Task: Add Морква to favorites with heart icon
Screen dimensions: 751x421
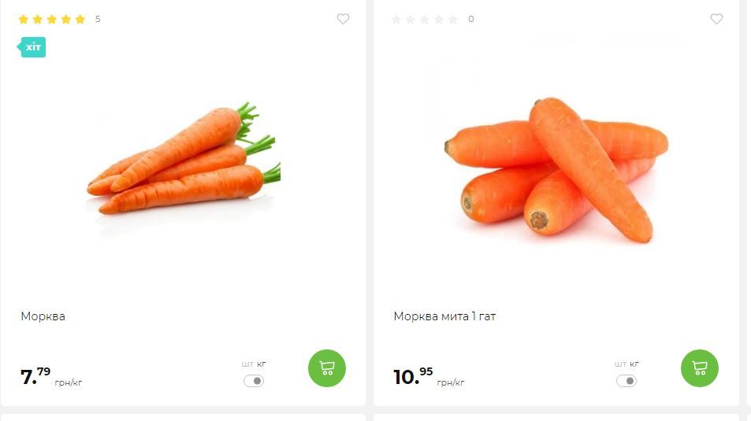Action: coord(343,19)
